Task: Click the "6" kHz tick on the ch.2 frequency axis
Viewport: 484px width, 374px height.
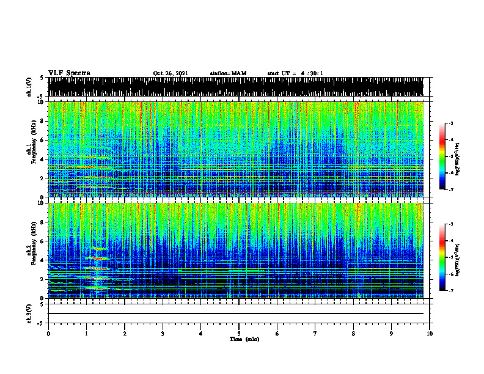Action: tap(42, 241)
